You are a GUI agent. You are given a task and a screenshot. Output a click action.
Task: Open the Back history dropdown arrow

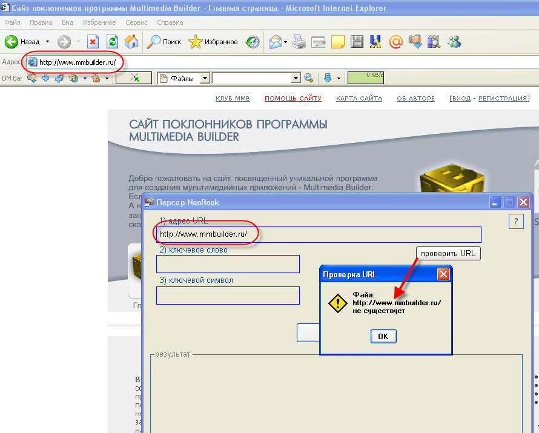[47, 42]
